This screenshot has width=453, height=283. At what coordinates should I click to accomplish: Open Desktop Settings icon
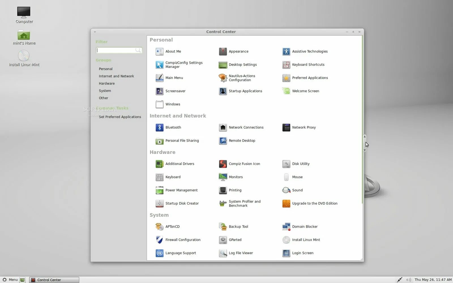click(223, 65)
